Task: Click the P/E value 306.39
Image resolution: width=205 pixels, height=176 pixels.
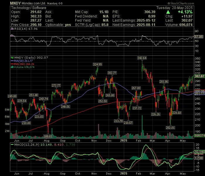Action: (150, 12)
